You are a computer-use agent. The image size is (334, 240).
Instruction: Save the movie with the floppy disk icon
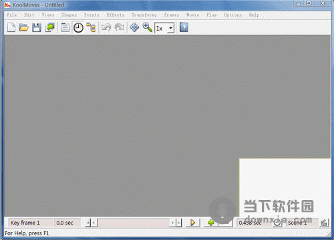37,27
